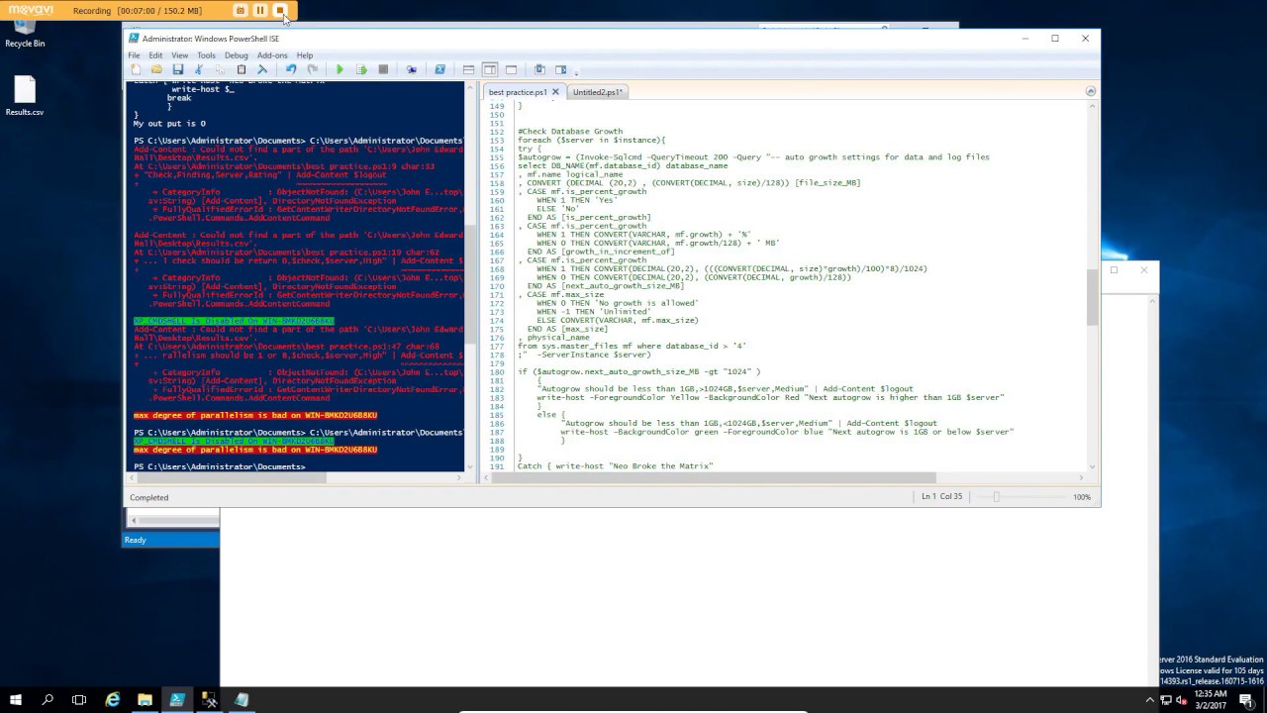Viewport: 1267px width, 713px height.
Task: Click the Copy toolbar icon
Action: [220, 69]
